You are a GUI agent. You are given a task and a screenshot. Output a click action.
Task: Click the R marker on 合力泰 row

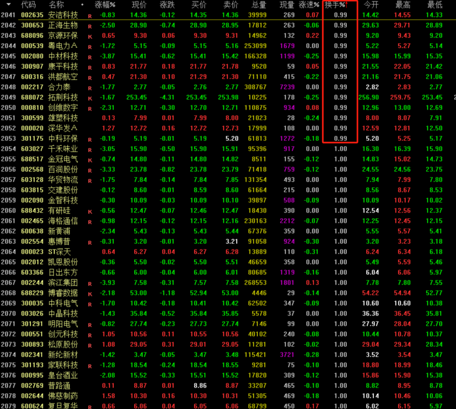coord(90,88)
